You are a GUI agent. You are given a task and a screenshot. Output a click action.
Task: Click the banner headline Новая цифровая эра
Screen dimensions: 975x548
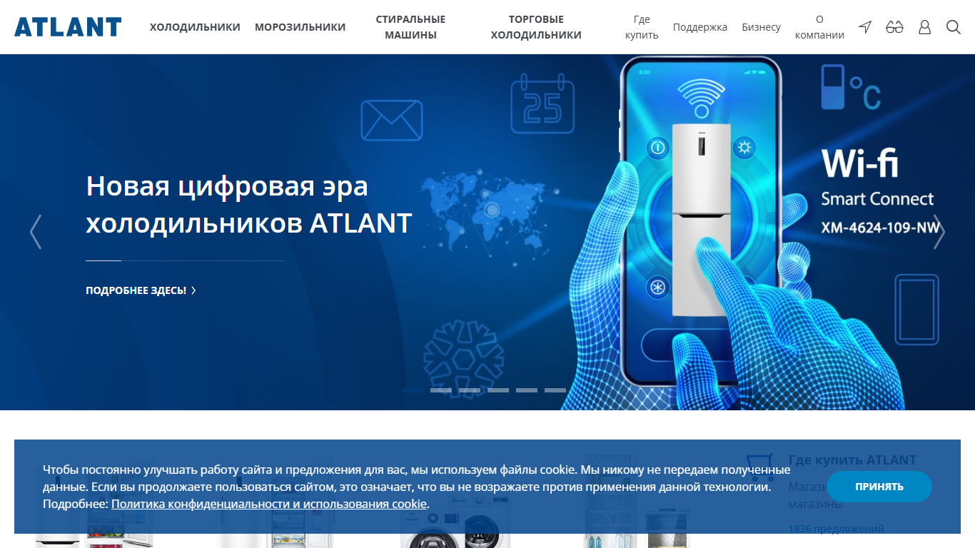click(249, 204)
